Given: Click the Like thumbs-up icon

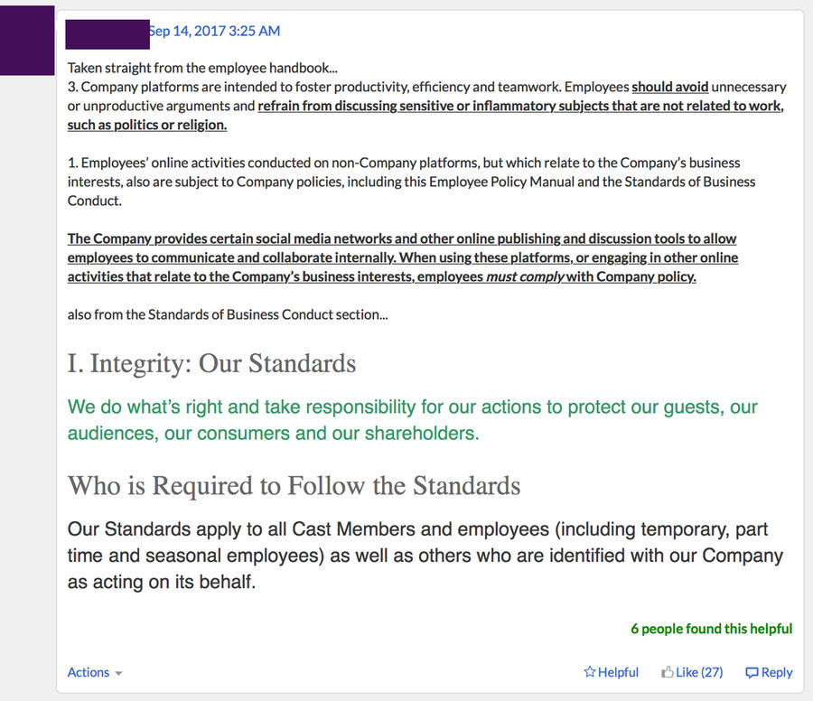Looking at the screenshot, I should pyautogui.click(x=668, y=672).
